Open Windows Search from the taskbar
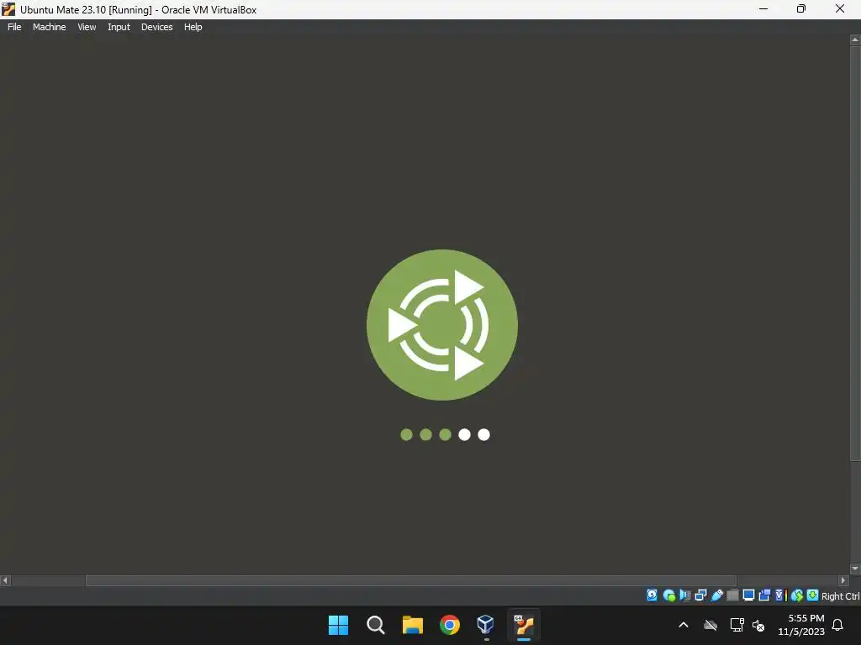 click(376, 625)
